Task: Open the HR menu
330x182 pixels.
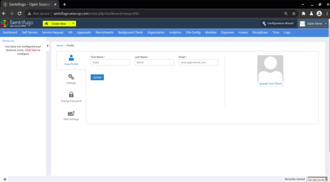Action: pyautogui.click(x=70, y=33)
